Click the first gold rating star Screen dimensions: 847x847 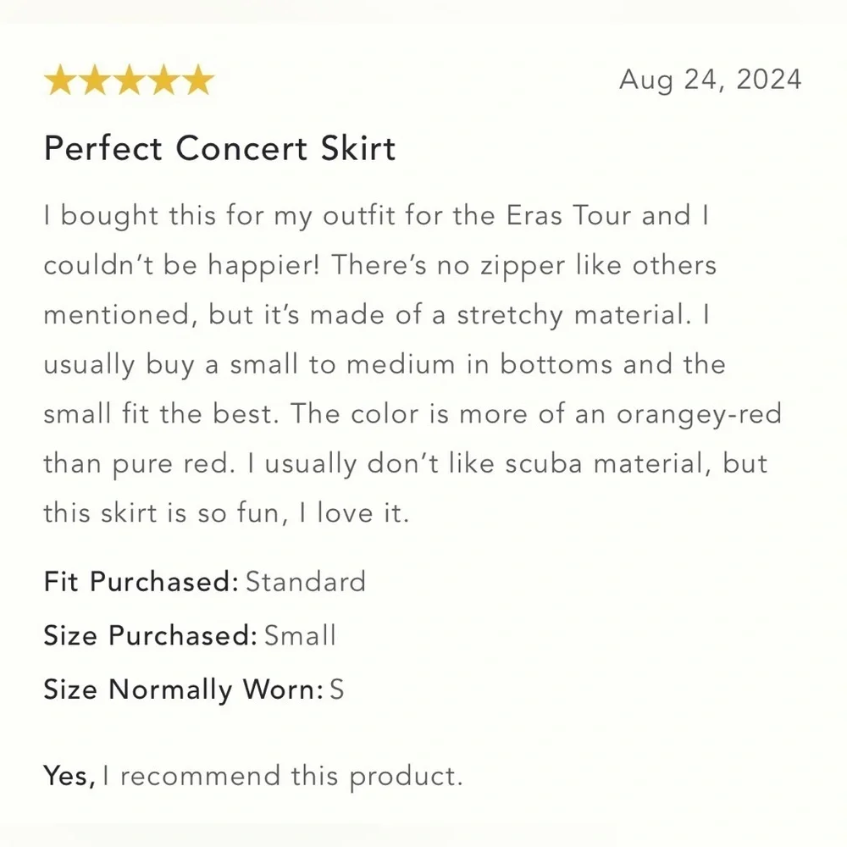pos(60,81)
